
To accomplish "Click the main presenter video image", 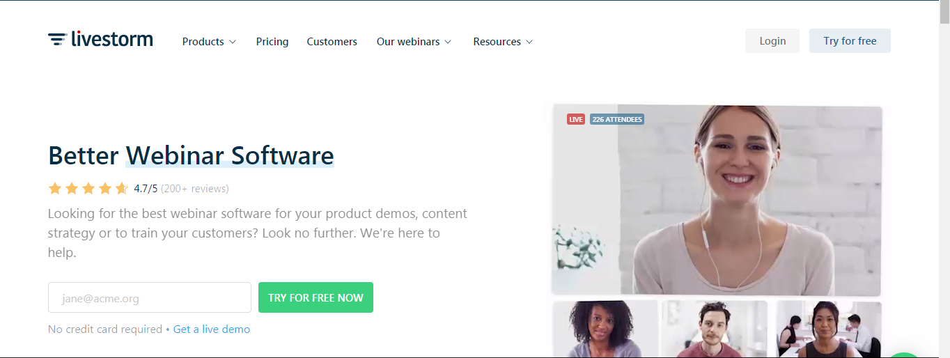I will (x=717, y=201).
